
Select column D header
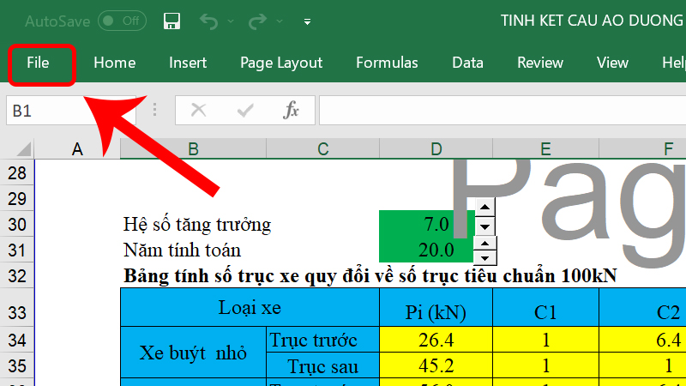point(436,149)
